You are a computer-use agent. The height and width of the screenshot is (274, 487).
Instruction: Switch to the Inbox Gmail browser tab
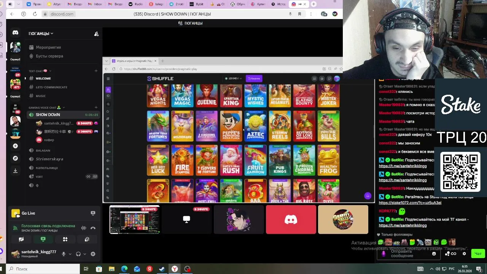click(x=95, y=4)
